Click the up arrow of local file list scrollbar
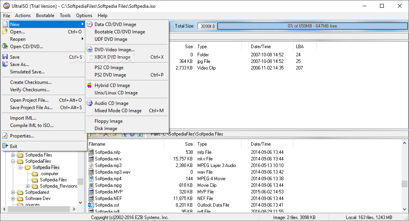The width and height of the screenshot is (409, 221). tap(404, 143)
